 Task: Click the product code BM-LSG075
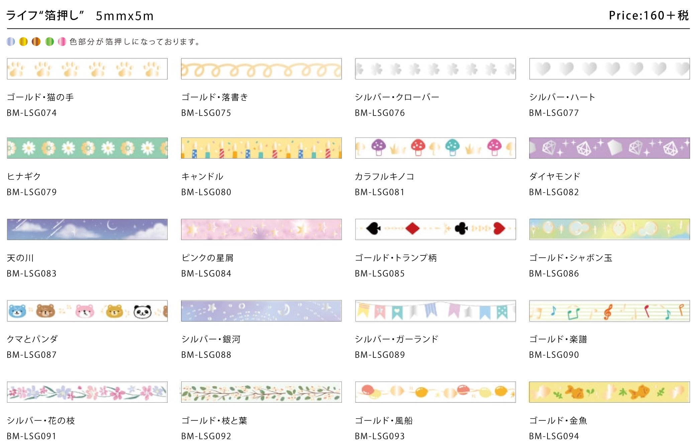click(x=206, y=113)
